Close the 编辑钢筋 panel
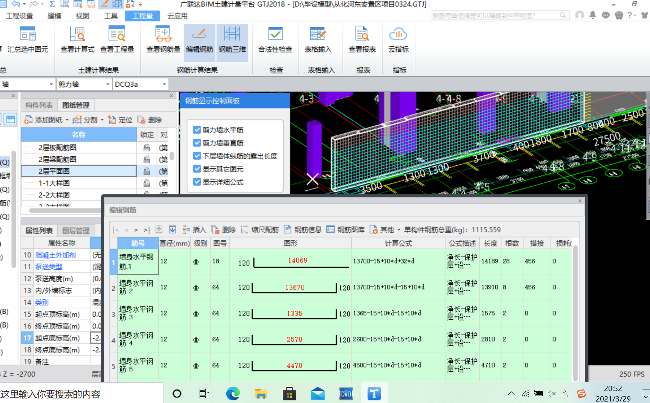Viewport: 650px width, 403px height. pos(580,201)
